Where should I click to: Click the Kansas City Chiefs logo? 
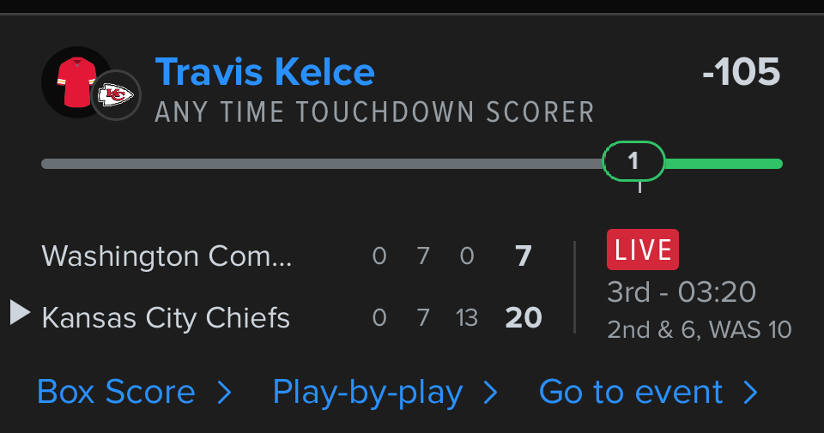point(116,95)
